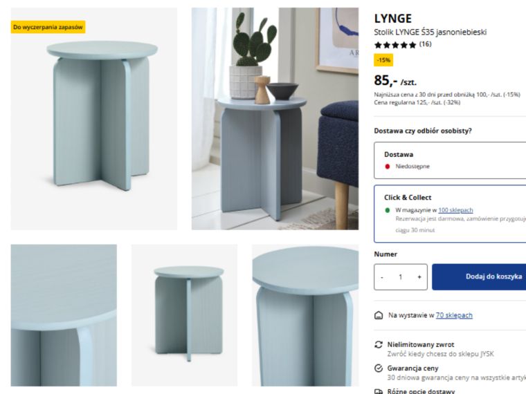
Task: Select the Click & Collect option
Action: (450, 214)
